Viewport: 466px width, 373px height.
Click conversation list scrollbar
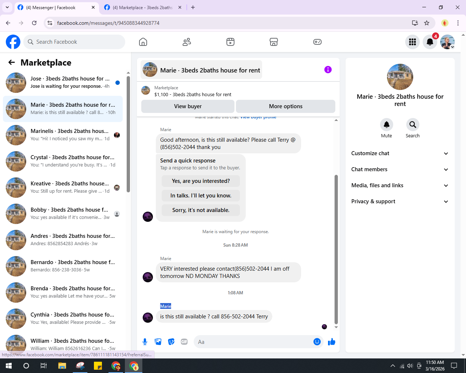[128, 134]
